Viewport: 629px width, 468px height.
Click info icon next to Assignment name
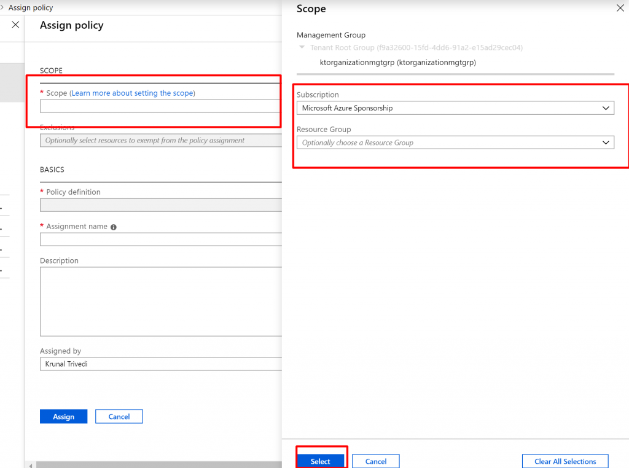coord(114,227)
